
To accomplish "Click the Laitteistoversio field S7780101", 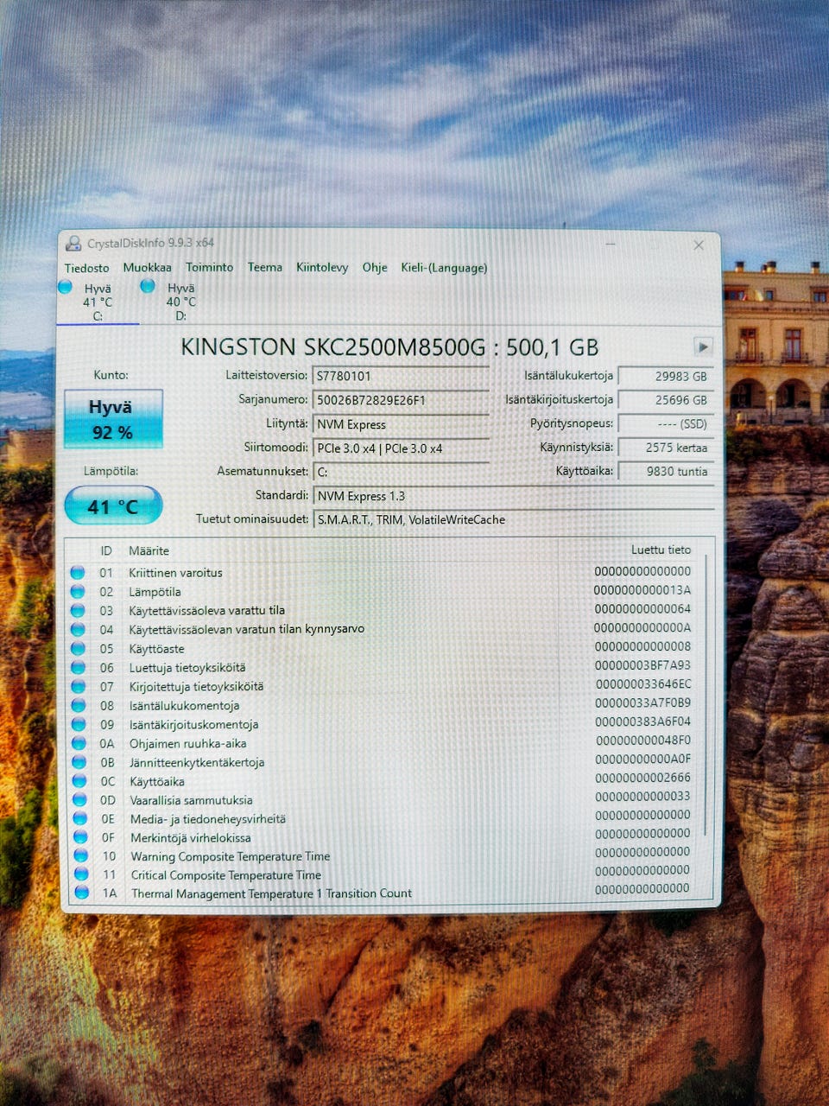I will 401,376.
